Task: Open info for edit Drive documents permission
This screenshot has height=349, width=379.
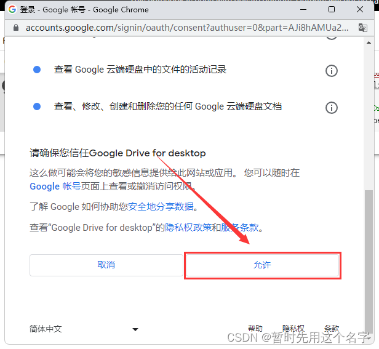Action: tap(332, 108)
